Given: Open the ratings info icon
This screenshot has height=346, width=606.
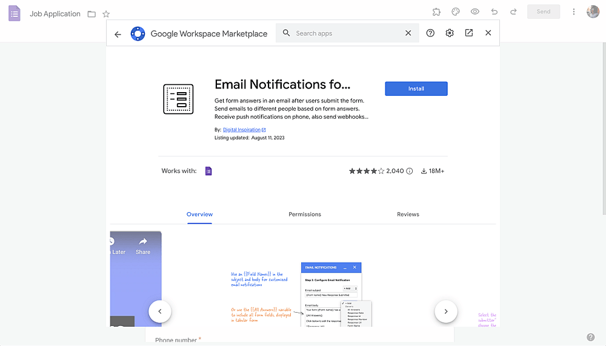Looking at the screenshot, I should pos(409,171).
